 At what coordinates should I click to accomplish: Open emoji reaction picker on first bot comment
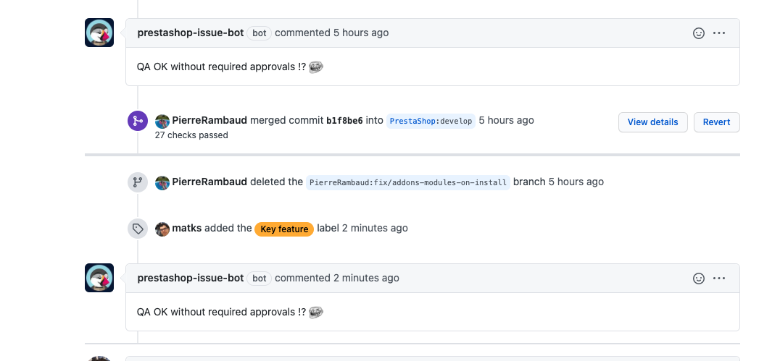click(x=699, y=33)
